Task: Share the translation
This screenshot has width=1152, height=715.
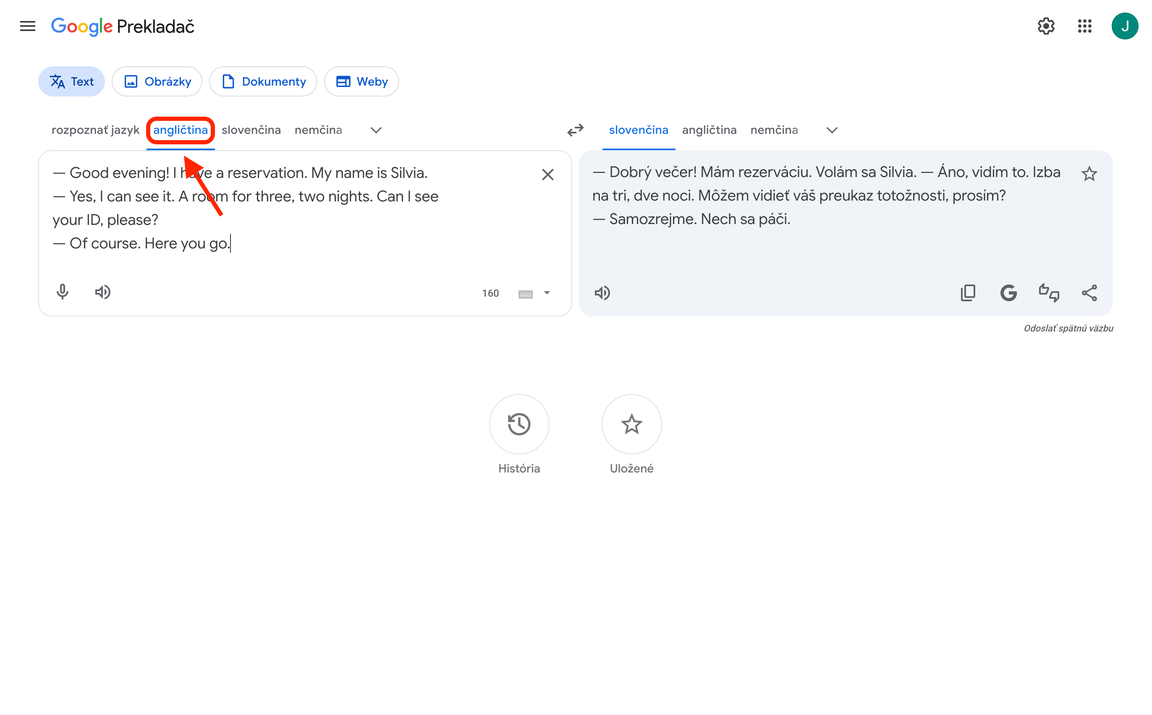Action: 1089,293
